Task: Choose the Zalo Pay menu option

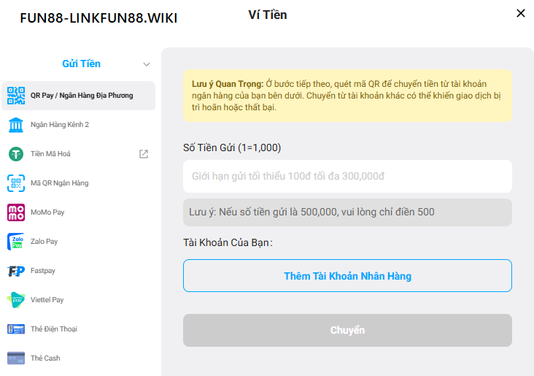Action: coord(44,242)
